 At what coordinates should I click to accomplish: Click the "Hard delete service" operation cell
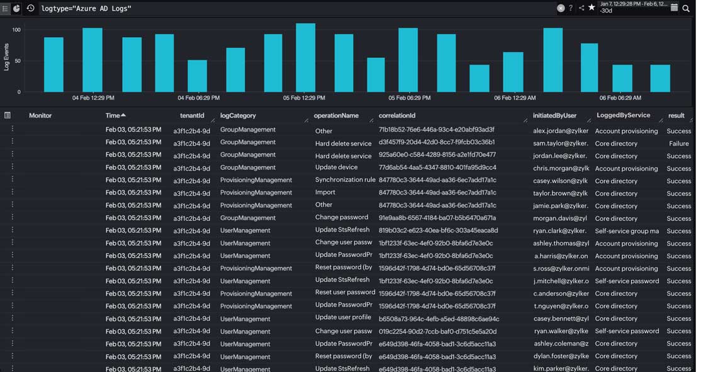tap(343, 143)
